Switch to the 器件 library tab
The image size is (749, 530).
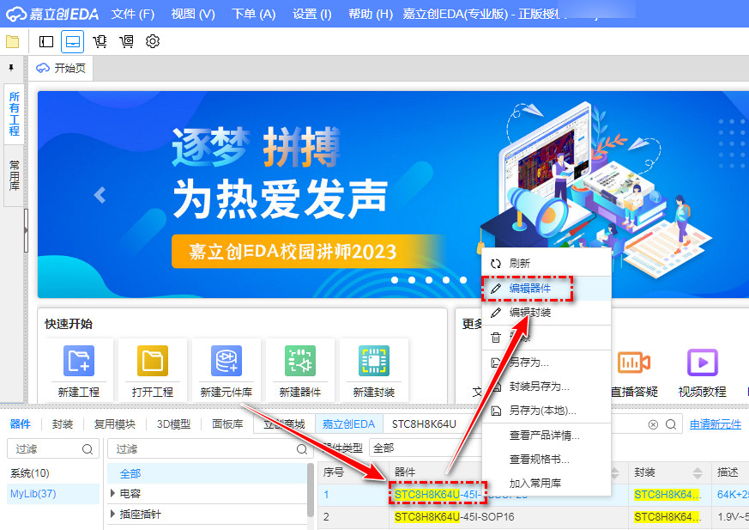pos(21,423)
